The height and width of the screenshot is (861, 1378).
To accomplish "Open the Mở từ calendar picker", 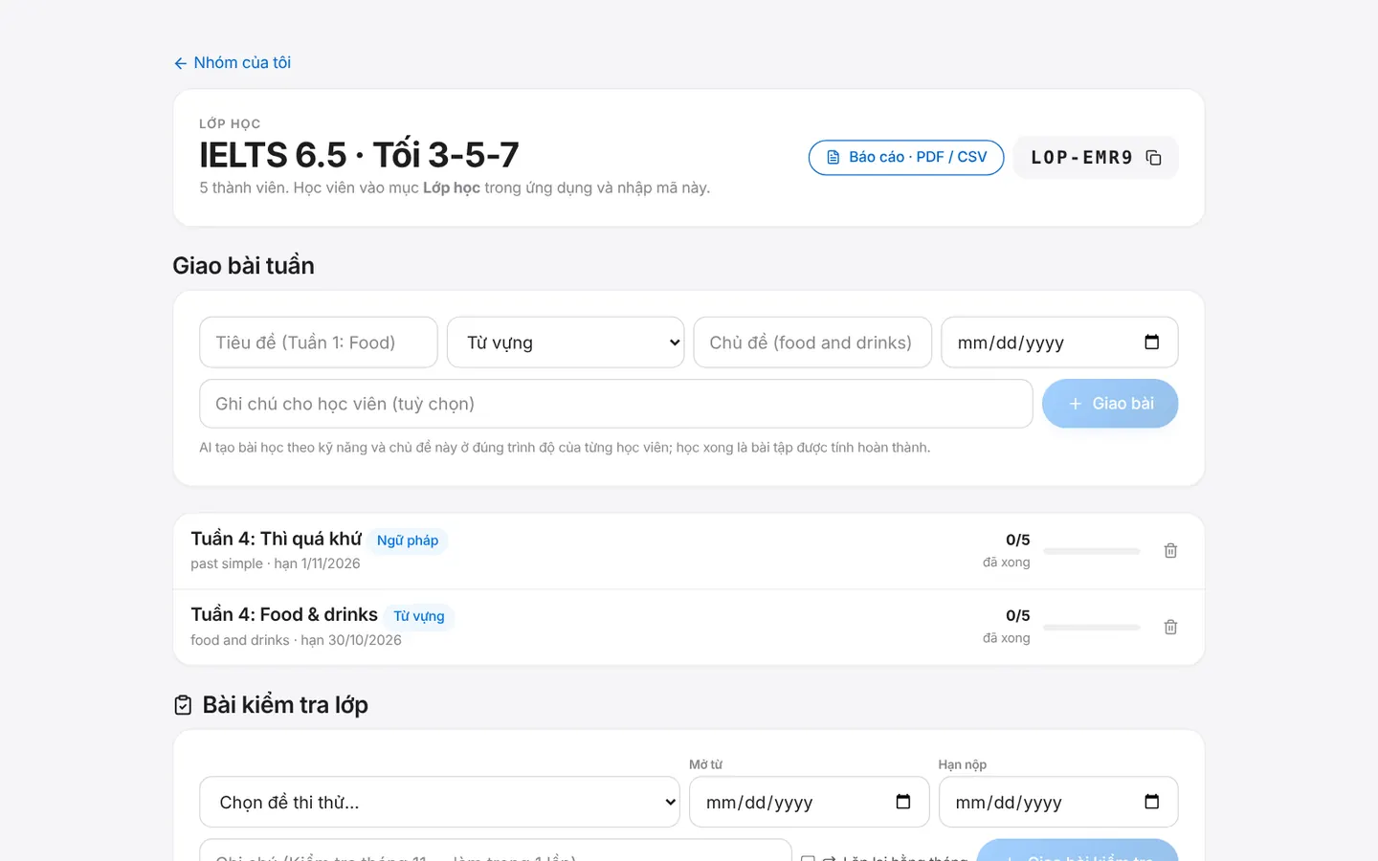I will coord(902,802).
